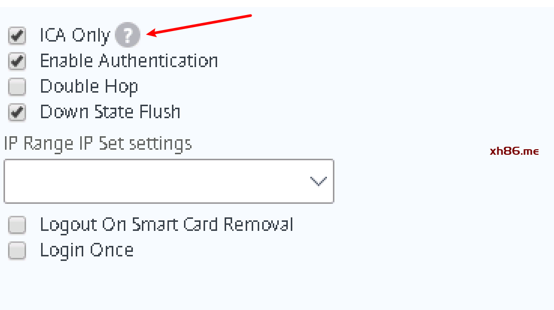
Task: Check the Logout On Smart Card Removal box
Action: coord(17,225)
